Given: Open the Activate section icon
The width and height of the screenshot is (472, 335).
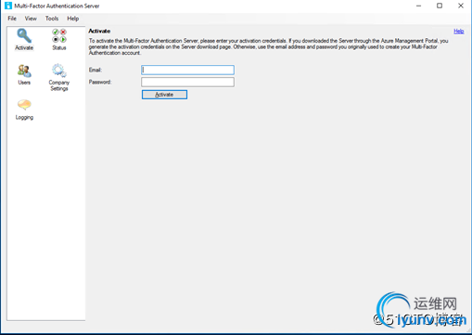Looking at the screenshot, I should [x=24, y=36].
